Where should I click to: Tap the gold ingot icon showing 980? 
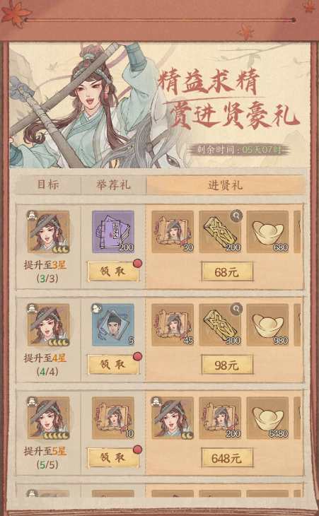point(267,325)
